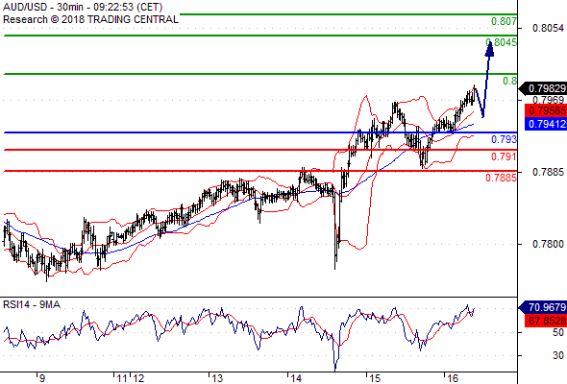Image resolution: width=567 pixels, height=384 pixels.
Task: Click the red 0.79565 price tag
Action: pos(546,110)
